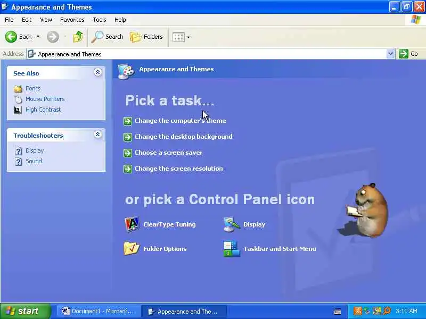Open the Help menu

click(120, 20)
